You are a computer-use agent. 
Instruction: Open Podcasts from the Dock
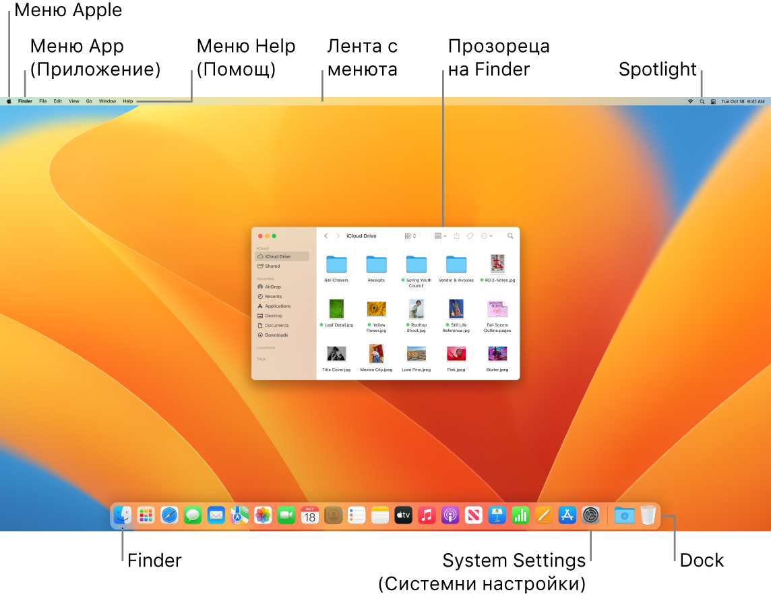(450, 515)
